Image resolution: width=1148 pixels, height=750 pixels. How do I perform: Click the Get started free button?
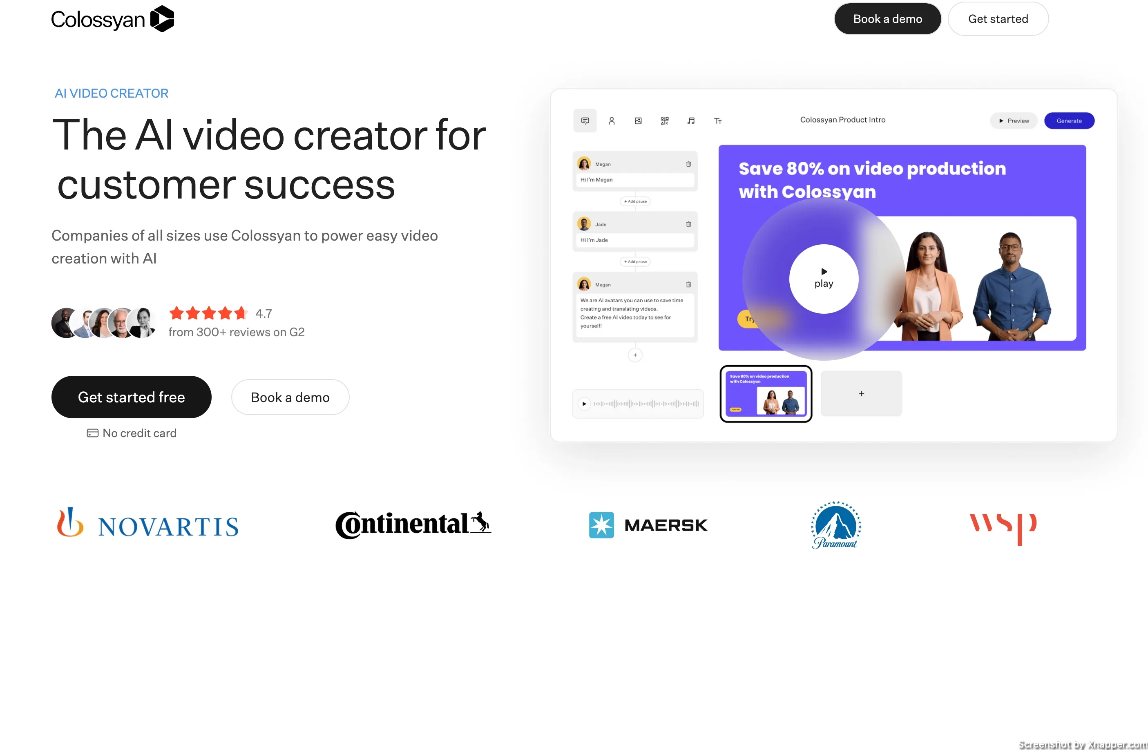pyautogui.click(x=131, y=397)
